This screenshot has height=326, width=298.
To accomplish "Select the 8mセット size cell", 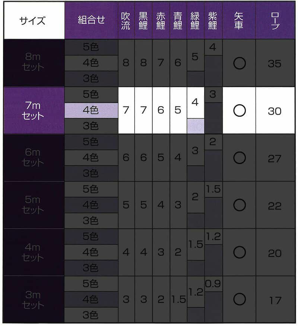I will tap(34, 63).
